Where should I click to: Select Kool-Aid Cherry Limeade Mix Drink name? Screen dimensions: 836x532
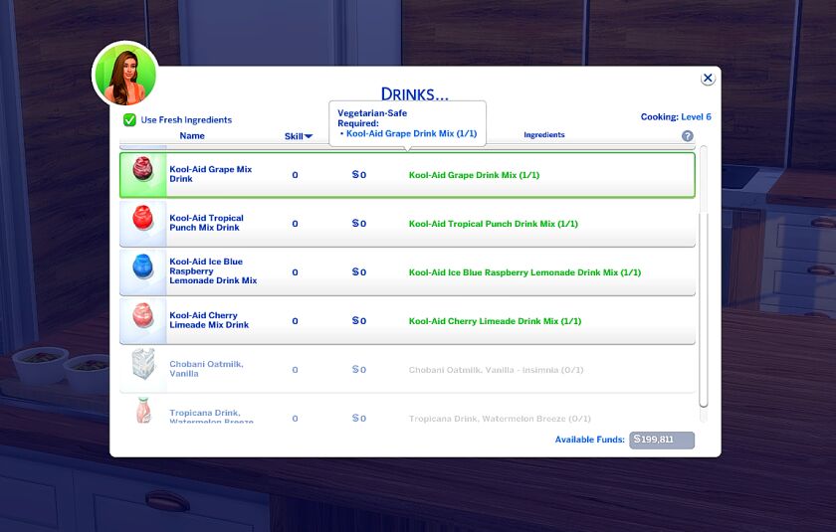[209, 320]
